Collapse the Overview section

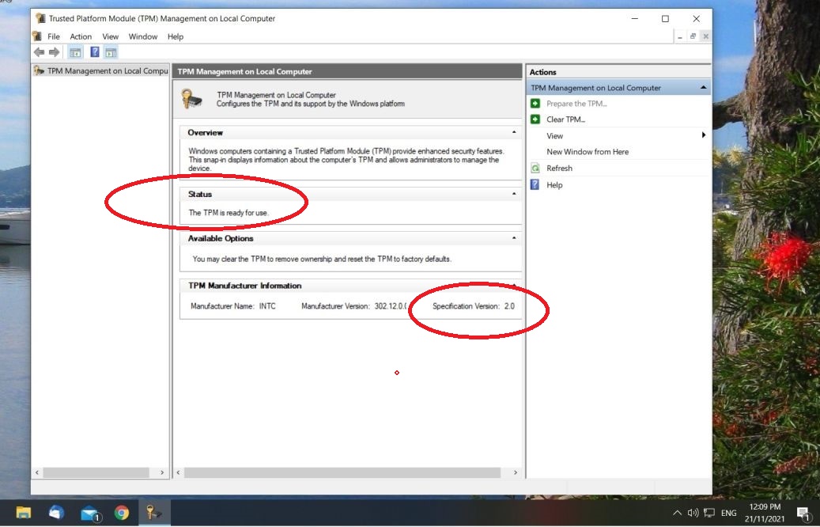pyautogui.click(x=514, y=132)
